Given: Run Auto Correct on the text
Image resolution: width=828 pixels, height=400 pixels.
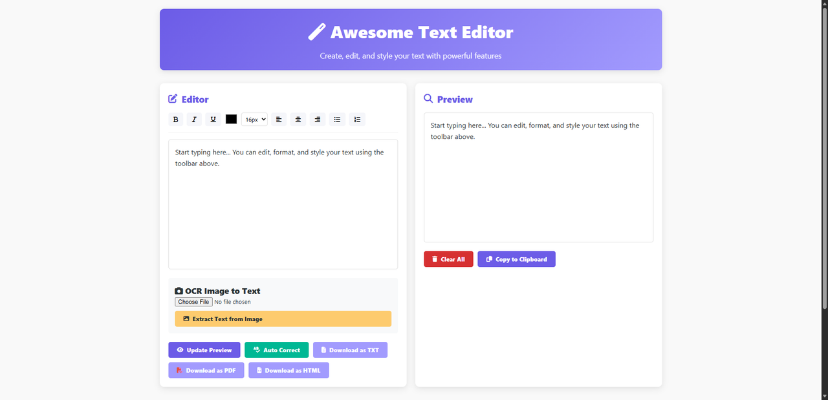Looking at the screenshot, I should pos(277,350).
